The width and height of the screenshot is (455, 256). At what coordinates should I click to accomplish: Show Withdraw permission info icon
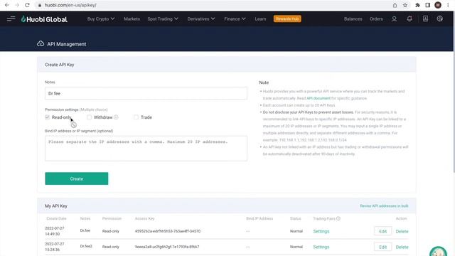point(116,117)
